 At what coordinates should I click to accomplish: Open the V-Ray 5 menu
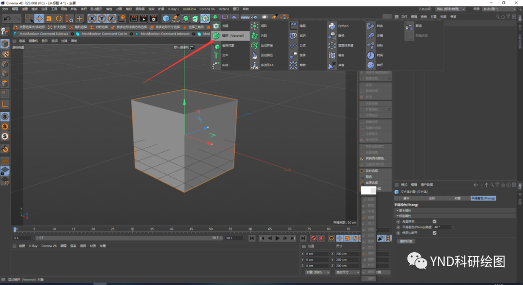[173, 9]
